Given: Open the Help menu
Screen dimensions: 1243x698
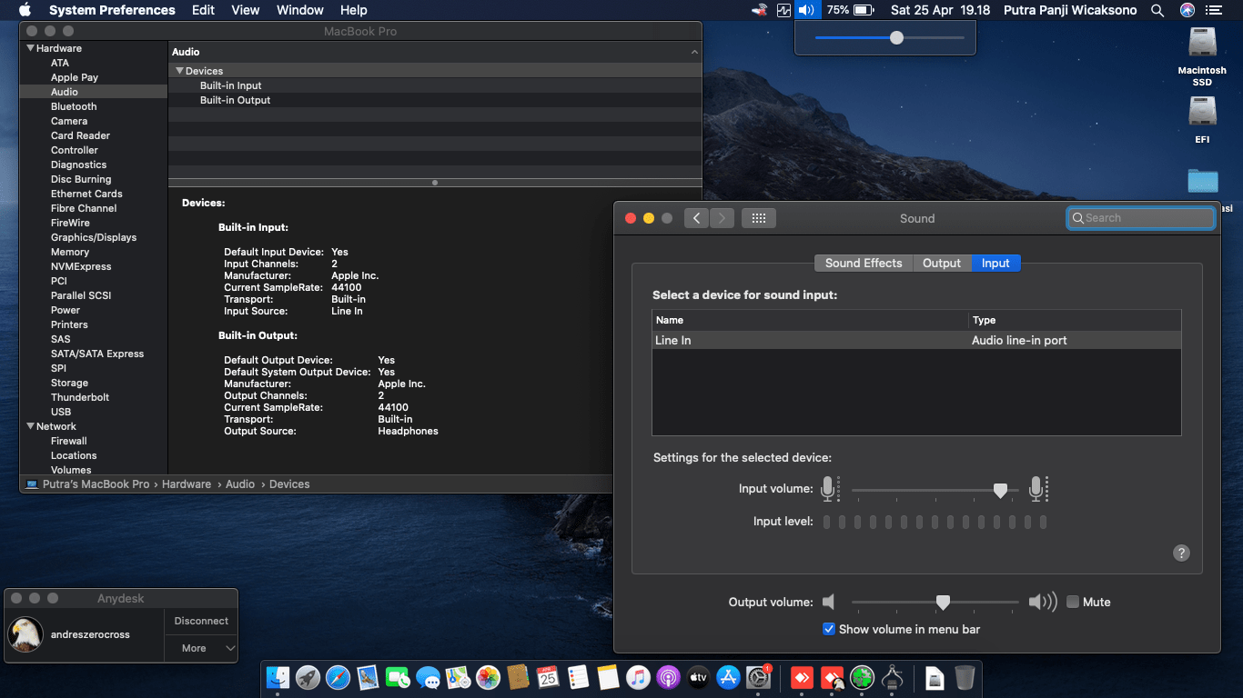Looking at the screenshot, I should pyautogui.click(x=354, y=10).
